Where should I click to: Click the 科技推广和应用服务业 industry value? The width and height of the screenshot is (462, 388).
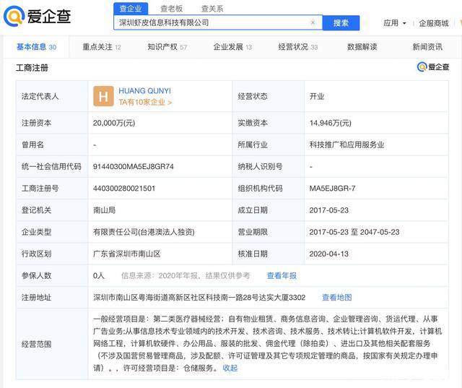coord(346,145)
